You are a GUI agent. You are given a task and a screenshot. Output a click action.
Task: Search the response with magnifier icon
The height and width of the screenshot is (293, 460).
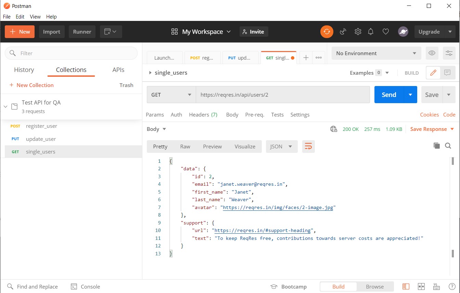point(448,146)
